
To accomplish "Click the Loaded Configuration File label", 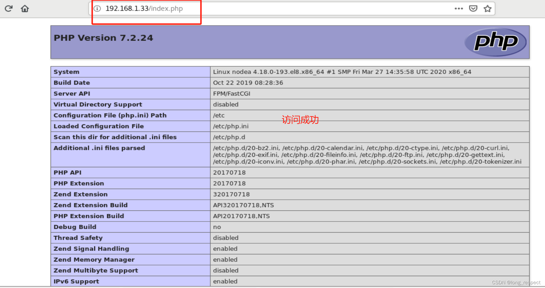I will pyautogui.click(x=99, y=126).
